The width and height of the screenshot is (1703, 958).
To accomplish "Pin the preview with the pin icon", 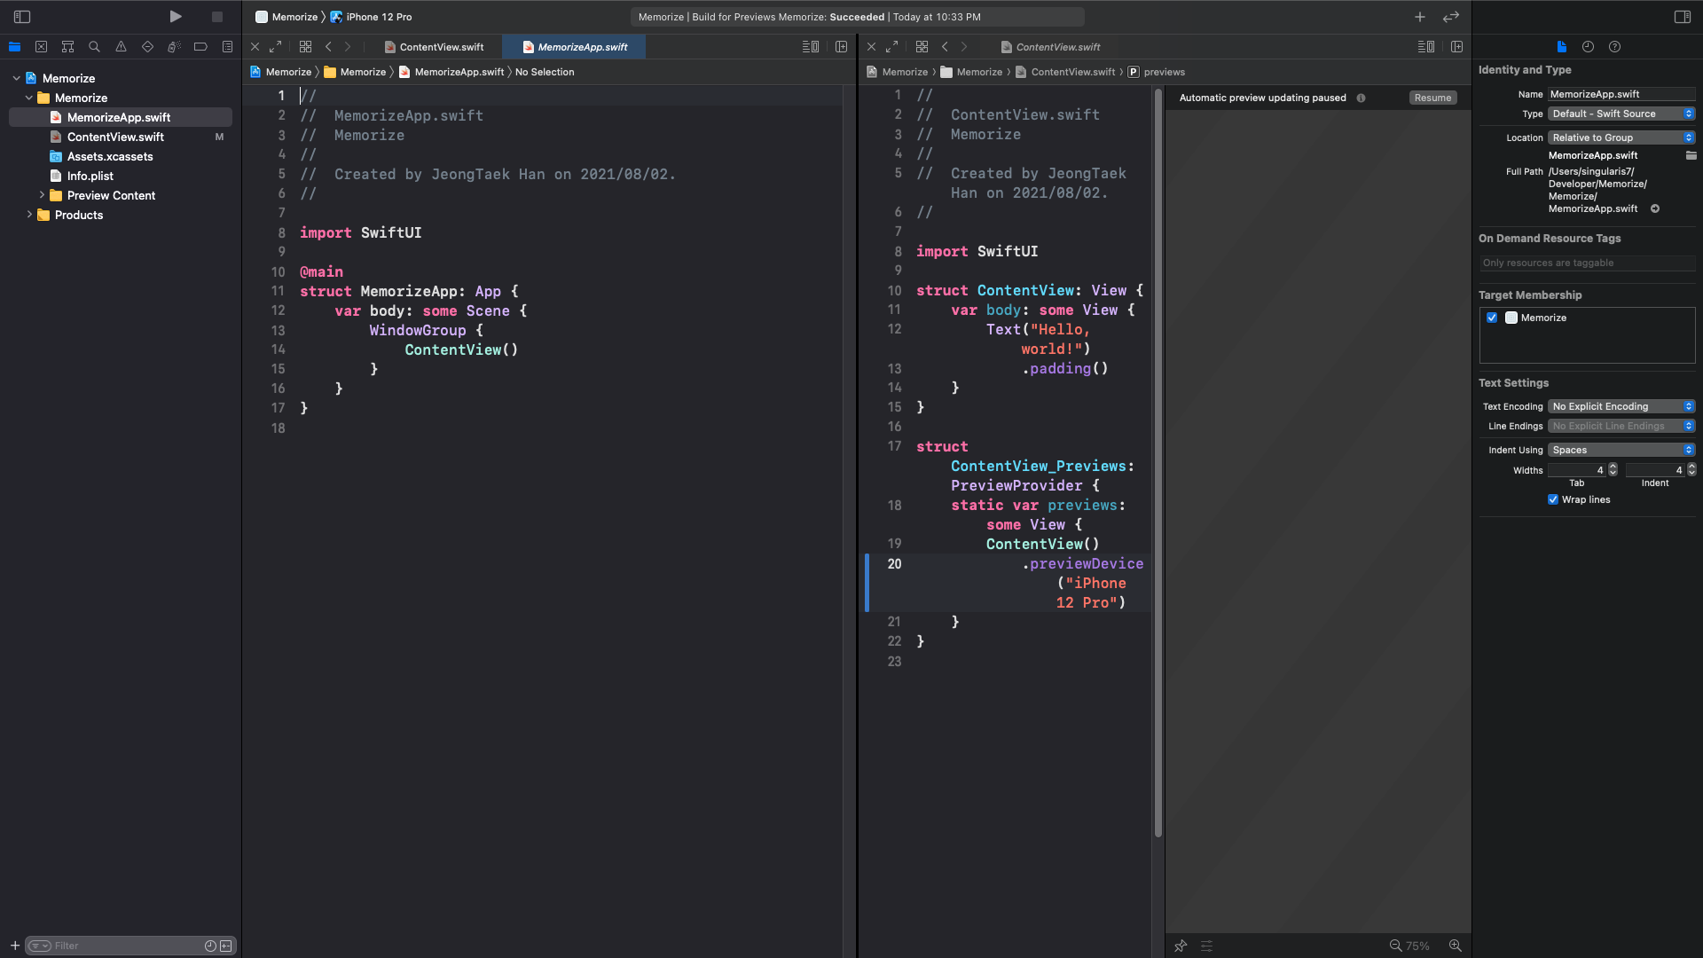I will pos(1181,946).
